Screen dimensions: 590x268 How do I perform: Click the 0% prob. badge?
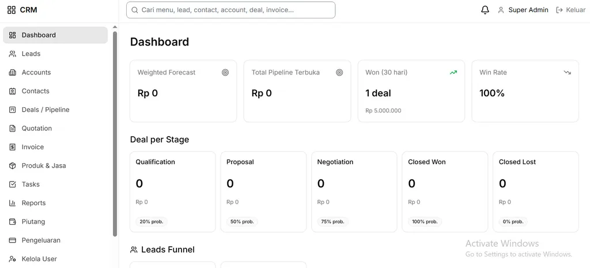click(x=513, y=222)
